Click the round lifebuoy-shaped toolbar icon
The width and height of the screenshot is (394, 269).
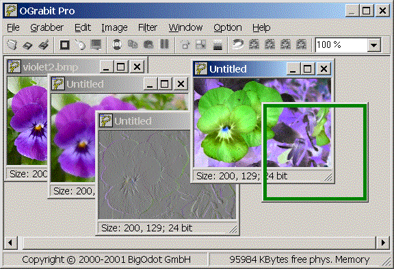[117, 44]
